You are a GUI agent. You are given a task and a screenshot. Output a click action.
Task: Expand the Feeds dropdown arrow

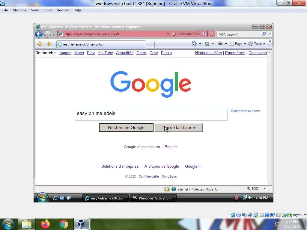213,44
